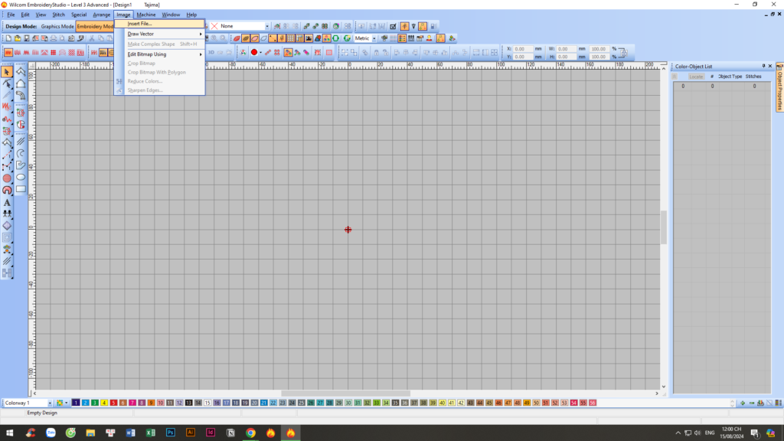The width and height of the screenshot is (784, 441).
Task: Select the red Circle digitizing tool
Action: coord(7,178)
